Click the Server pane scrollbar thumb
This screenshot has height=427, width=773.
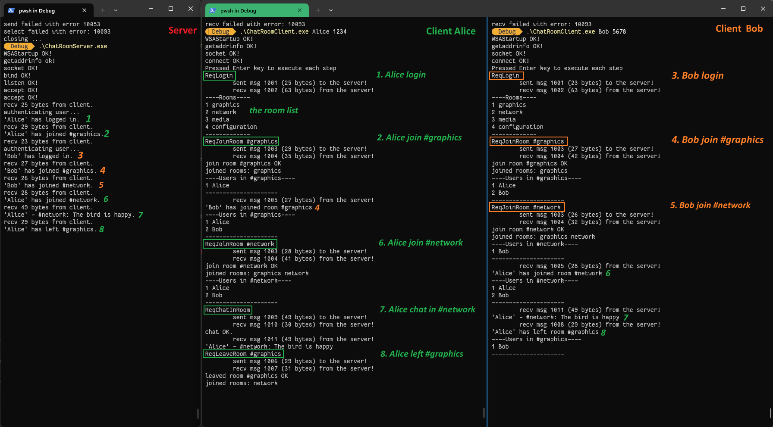tap(198, 413)
